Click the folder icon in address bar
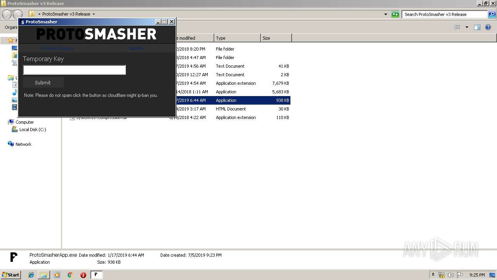Screen dimensions: 497x280 coord(32,14)
